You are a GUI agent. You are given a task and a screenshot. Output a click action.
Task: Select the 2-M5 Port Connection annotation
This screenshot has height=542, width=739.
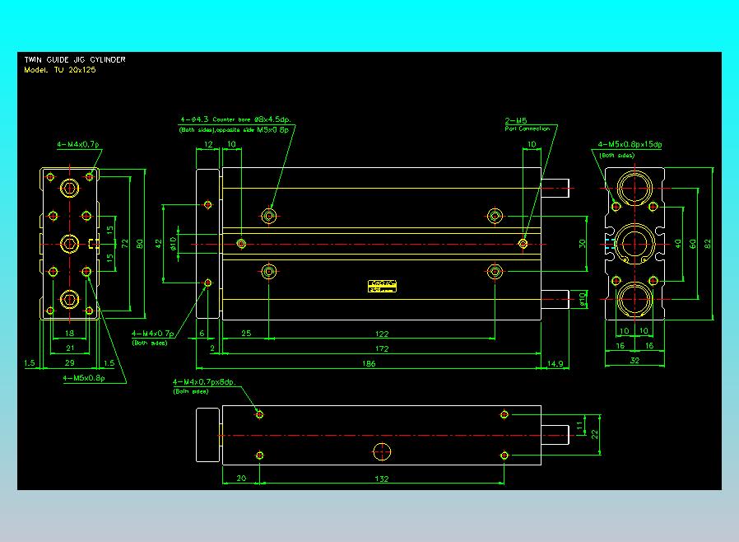pos(528,124)
